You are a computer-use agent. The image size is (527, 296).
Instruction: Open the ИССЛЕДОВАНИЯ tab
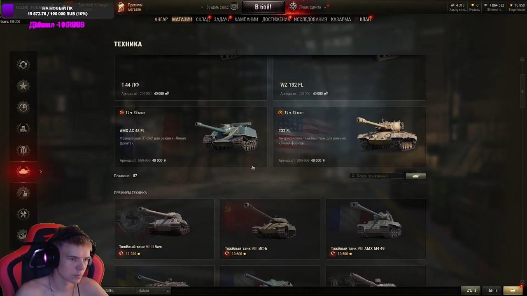(310, 19)
